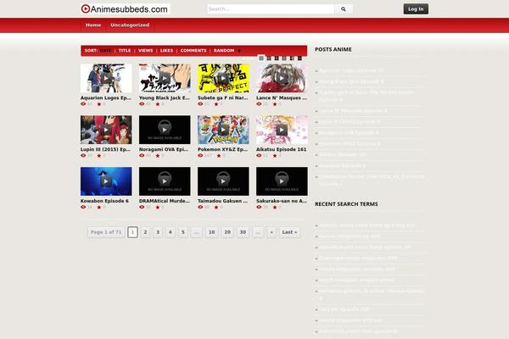Click the views eye icon under Pokemon XY&Z
Viewport: 509px width, 339px height.
point(200,156)
